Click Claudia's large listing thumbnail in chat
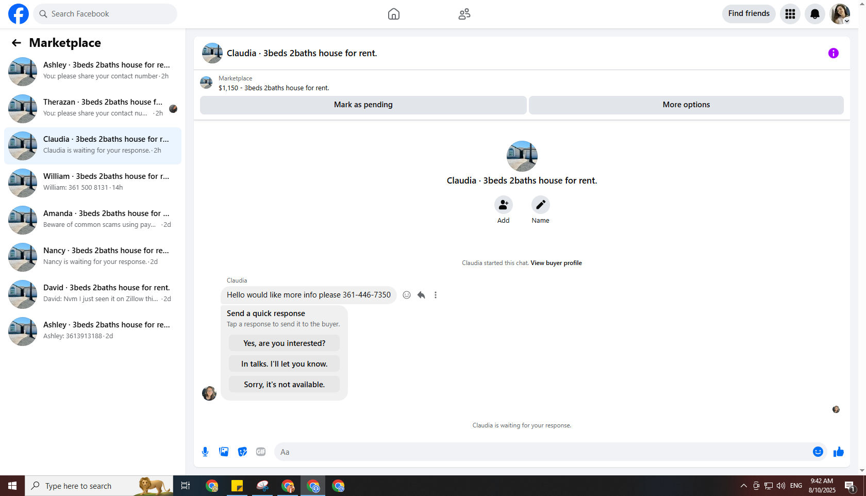The height and width of the screenshot is (496, 866). tap(522, 156)
